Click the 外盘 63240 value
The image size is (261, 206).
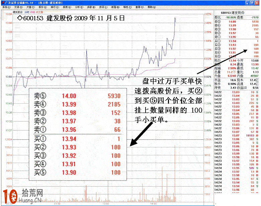232,76
